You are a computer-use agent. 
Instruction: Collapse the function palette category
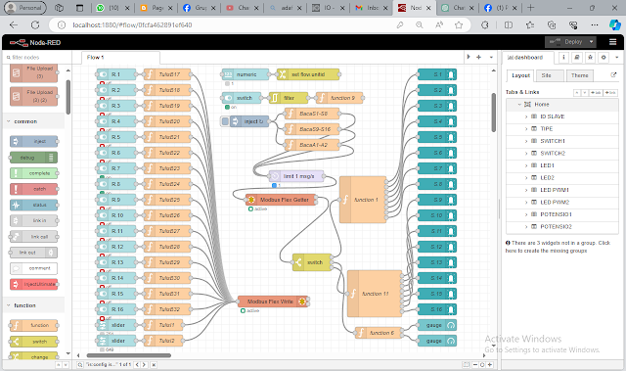click(34, 305)
